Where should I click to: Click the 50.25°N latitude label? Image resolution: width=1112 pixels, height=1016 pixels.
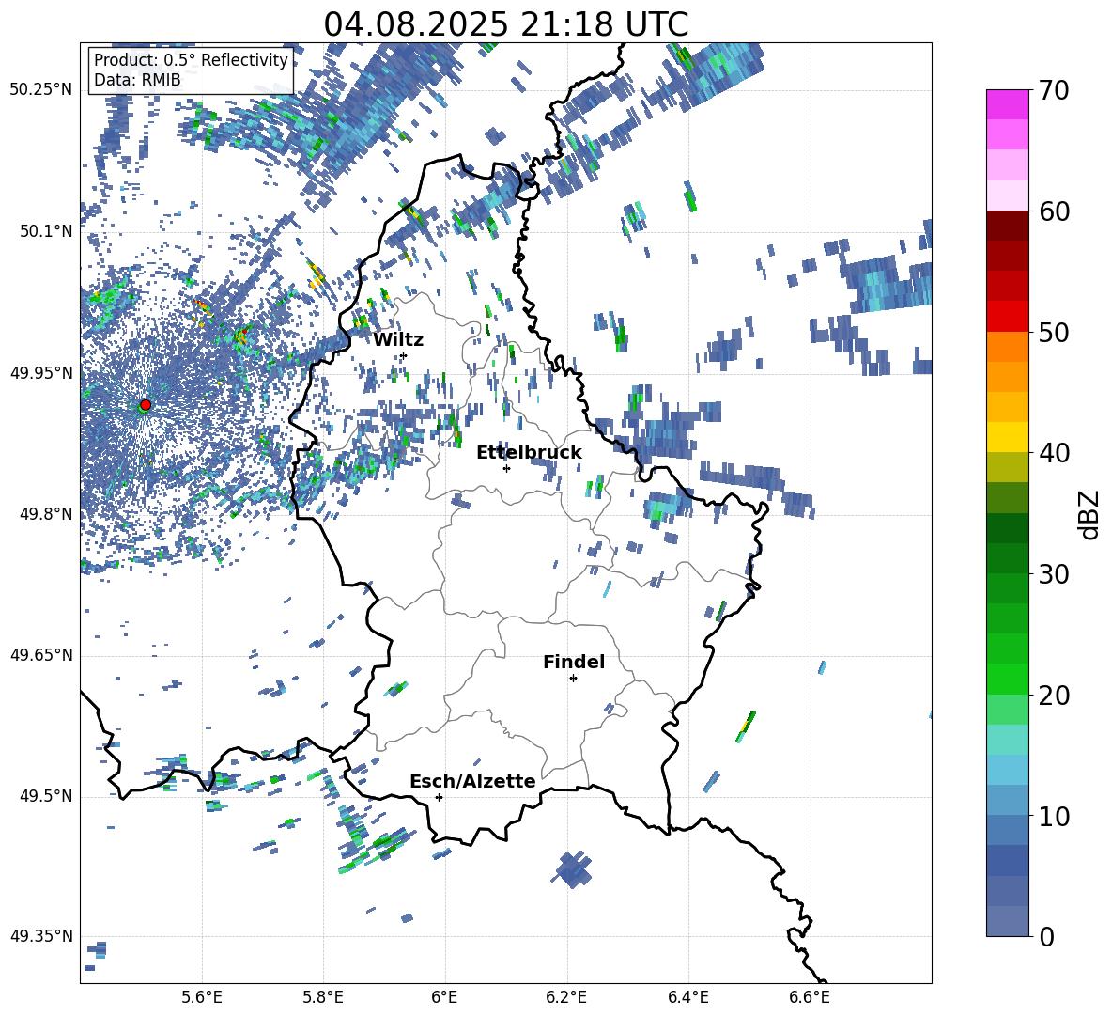tap(41, 90)
